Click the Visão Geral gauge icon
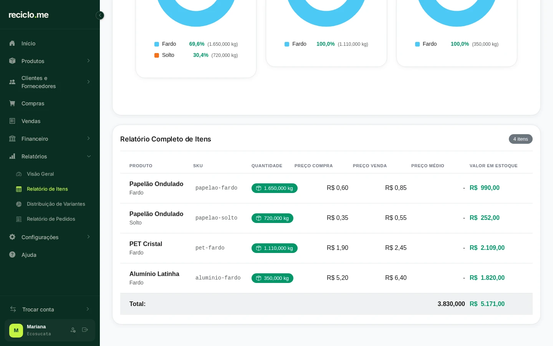Screen dimensions: 553x346 19,174
